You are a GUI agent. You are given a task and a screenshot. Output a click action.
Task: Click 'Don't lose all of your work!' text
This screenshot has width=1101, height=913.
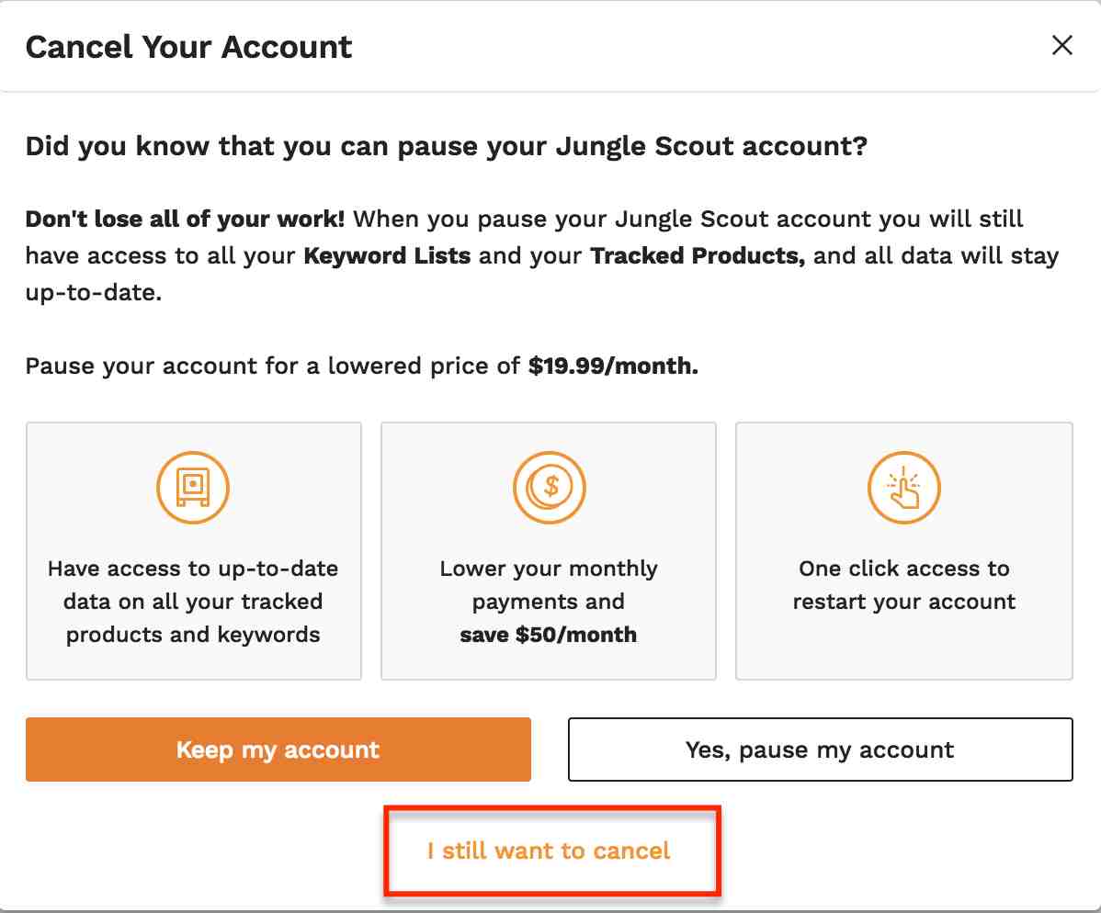point(186,219)
